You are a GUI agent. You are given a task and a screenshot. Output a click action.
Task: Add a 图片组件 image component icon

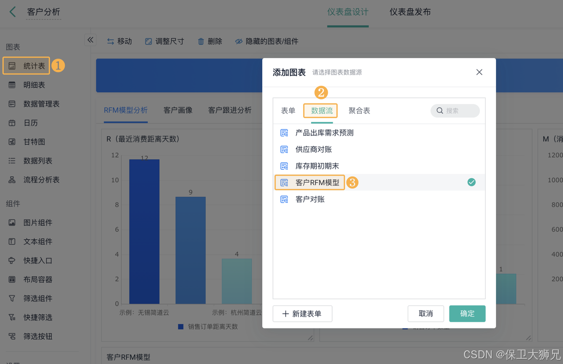tap(12, 223)
